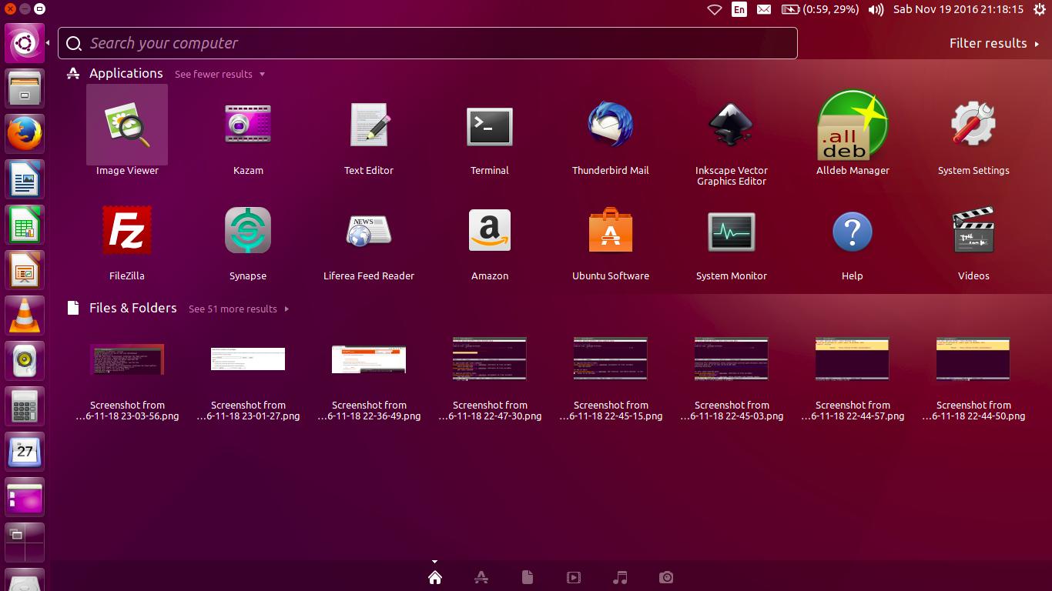Expand the Filter results panel
1052x591 pixels.
pos(994,43)
